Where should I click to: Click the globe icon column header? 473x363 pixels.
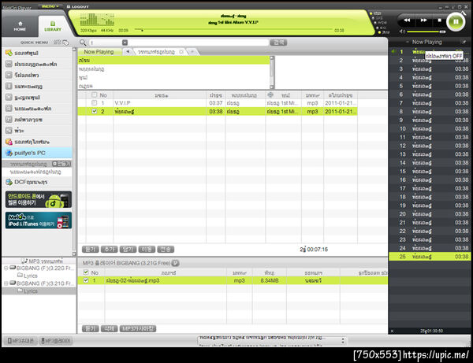click(x=270, y=95)
